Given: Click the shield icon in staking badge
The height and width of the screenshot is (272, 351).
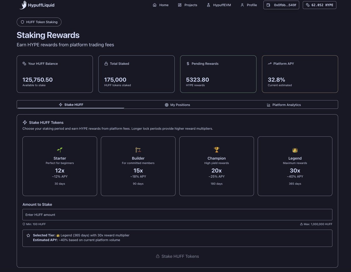Looking at the screenshot, I should [x=22, y=22].
